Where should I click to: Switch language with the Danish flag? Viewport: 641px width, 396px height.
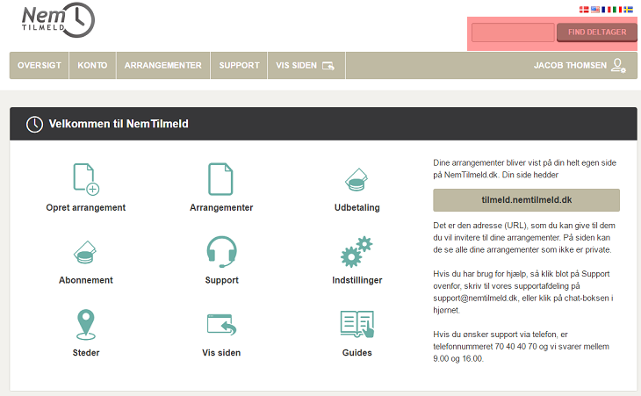pyautogui.click(x=584, y=10)
